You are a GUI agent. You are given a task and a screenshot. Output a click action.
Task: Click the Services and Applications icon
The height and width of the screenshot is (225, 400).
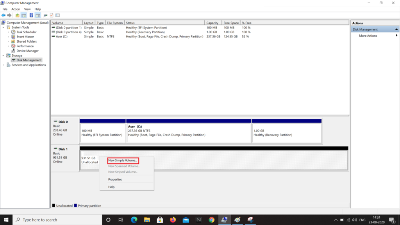tap(9, 65)
